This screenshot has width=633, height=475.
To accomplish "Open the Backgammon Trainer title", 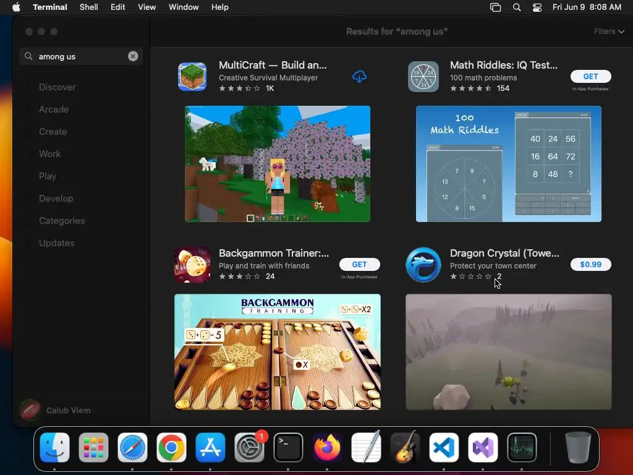I will (x=274, y=253).
